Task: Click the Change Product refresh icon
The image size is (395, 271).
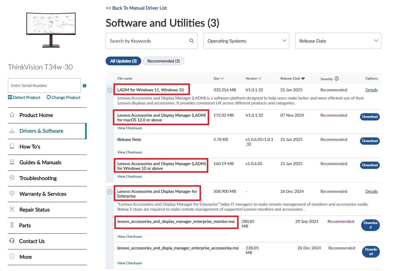Action: tap(48, 97)
